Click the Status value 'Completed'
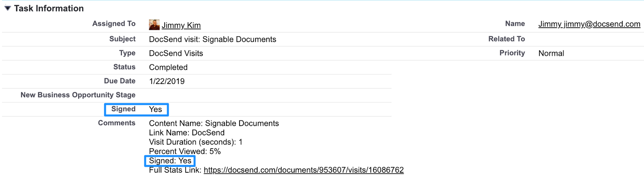Viewport: 644px width, 184px height. tap(168, 67)
